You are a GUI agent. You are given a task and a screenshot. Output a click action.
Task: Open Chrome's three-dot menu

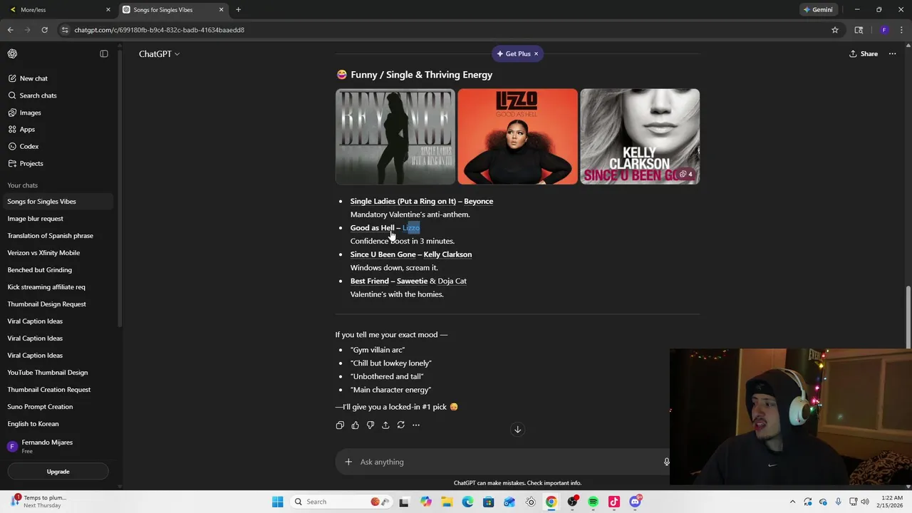point(901,30)
